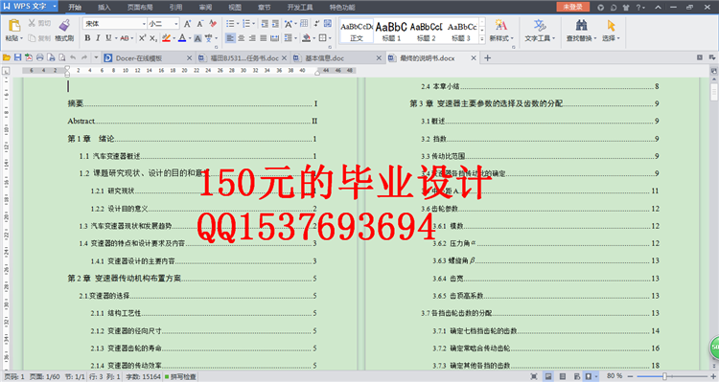The image size is (719, 382).
Task: Decrease paragraph indent
Action: click(265, 23)
